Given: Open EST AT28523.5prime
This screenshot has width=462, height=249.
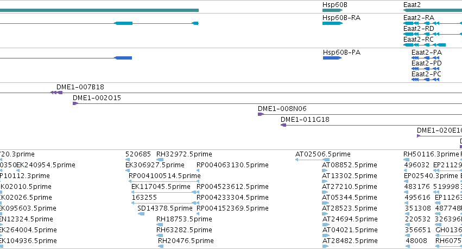Looking at the screenshot, I should click(x=350, y=208).
